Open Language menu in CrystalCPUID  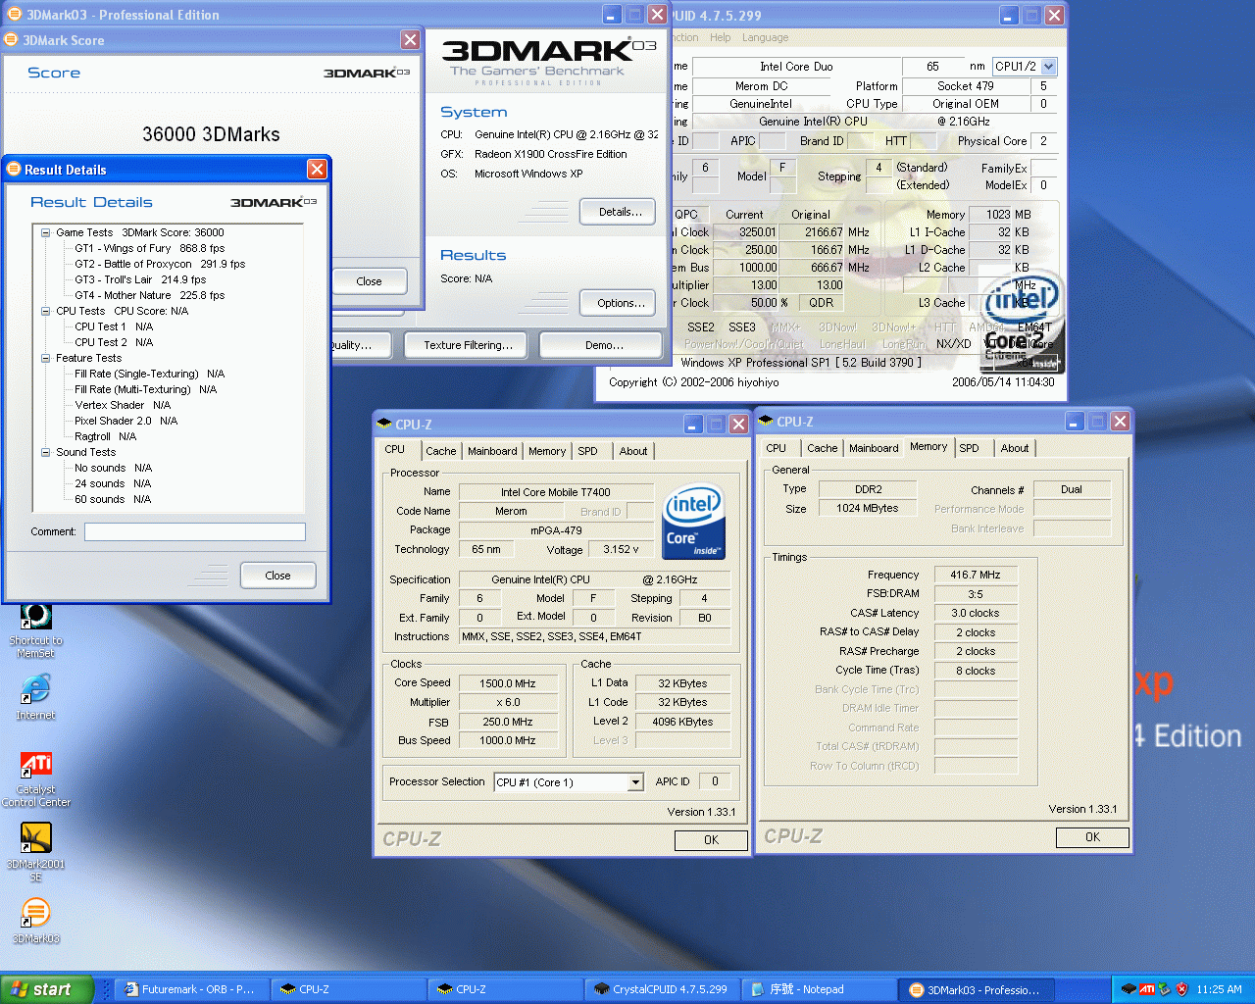[x=765, y=37]
